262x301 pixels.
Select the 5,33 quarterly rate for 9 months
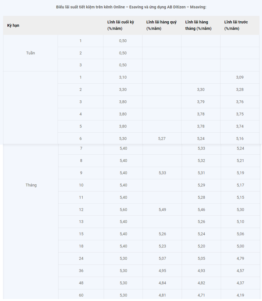click(x=163, y=173)
